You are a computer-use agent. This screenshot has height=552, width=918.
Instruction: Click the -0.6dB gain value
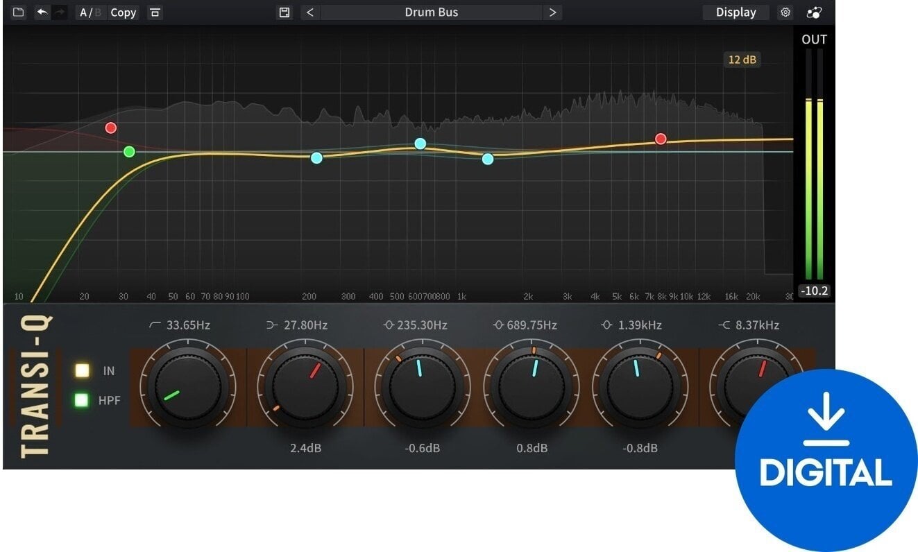(423, 448)
